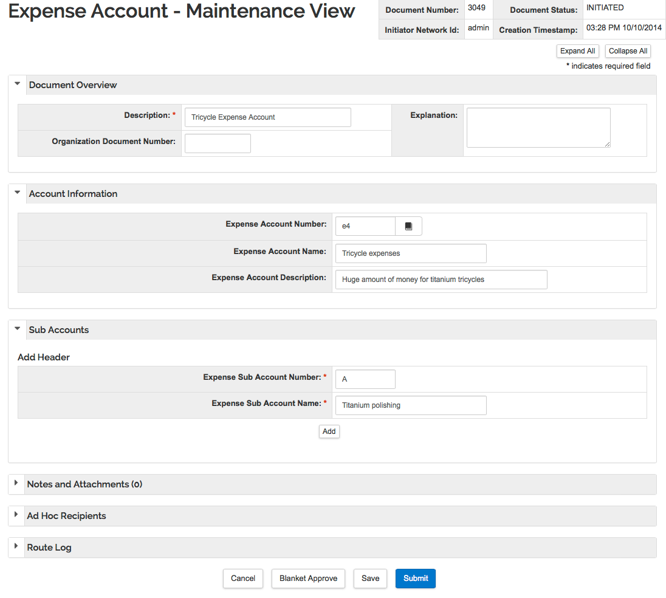The width and height of the screenshot is (666, 598).
Task: Add the sub account entry
Action: tap(329, 431)
